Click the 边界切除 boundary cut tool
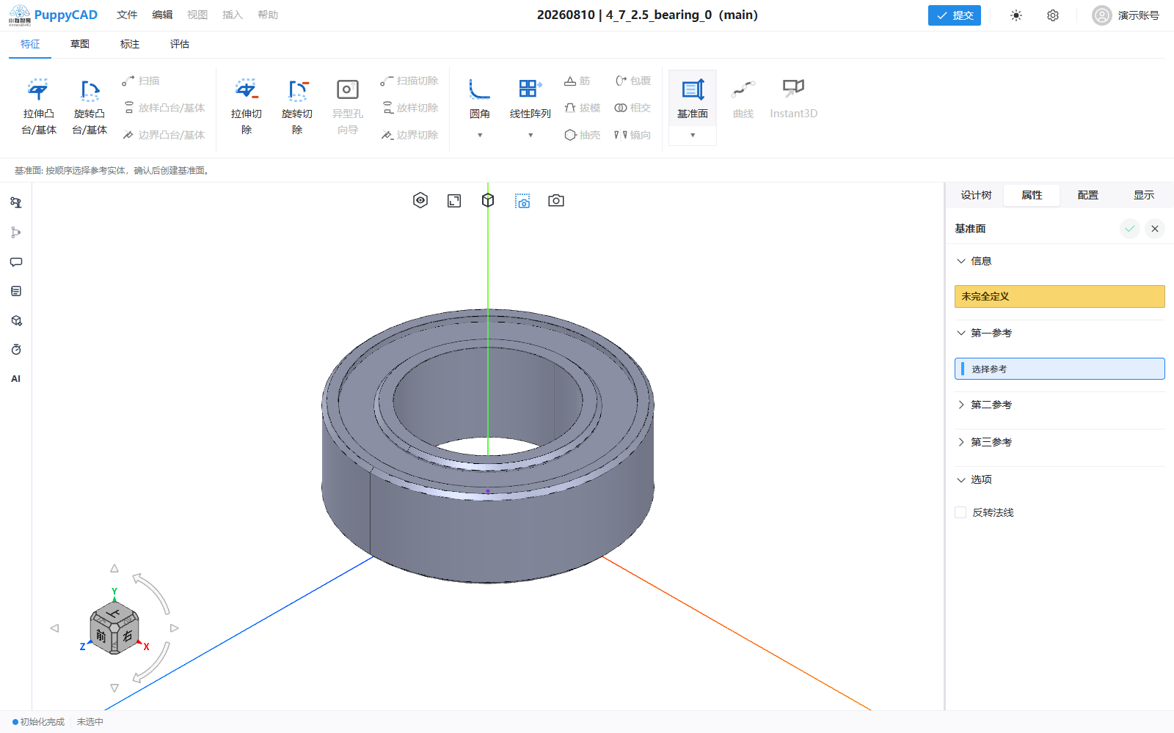Screen dimensions: 1174x733 [410, 135]
